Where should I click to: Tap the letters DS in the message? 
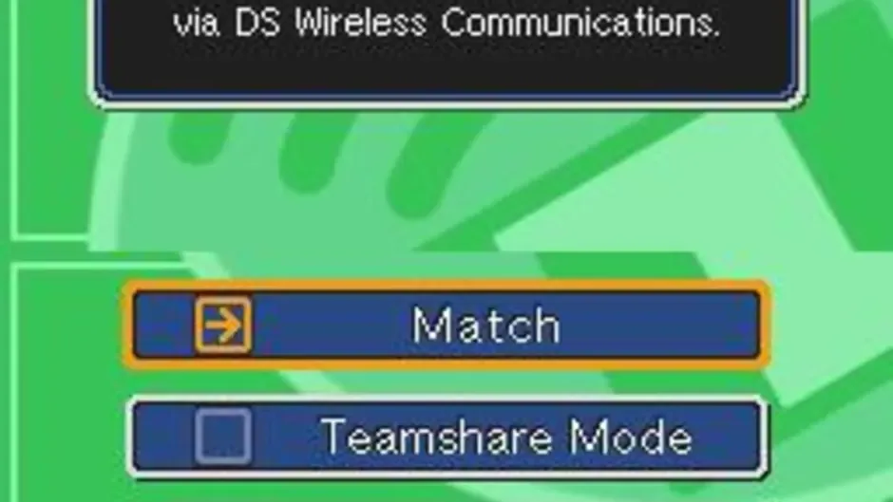[x=257, y=23]
